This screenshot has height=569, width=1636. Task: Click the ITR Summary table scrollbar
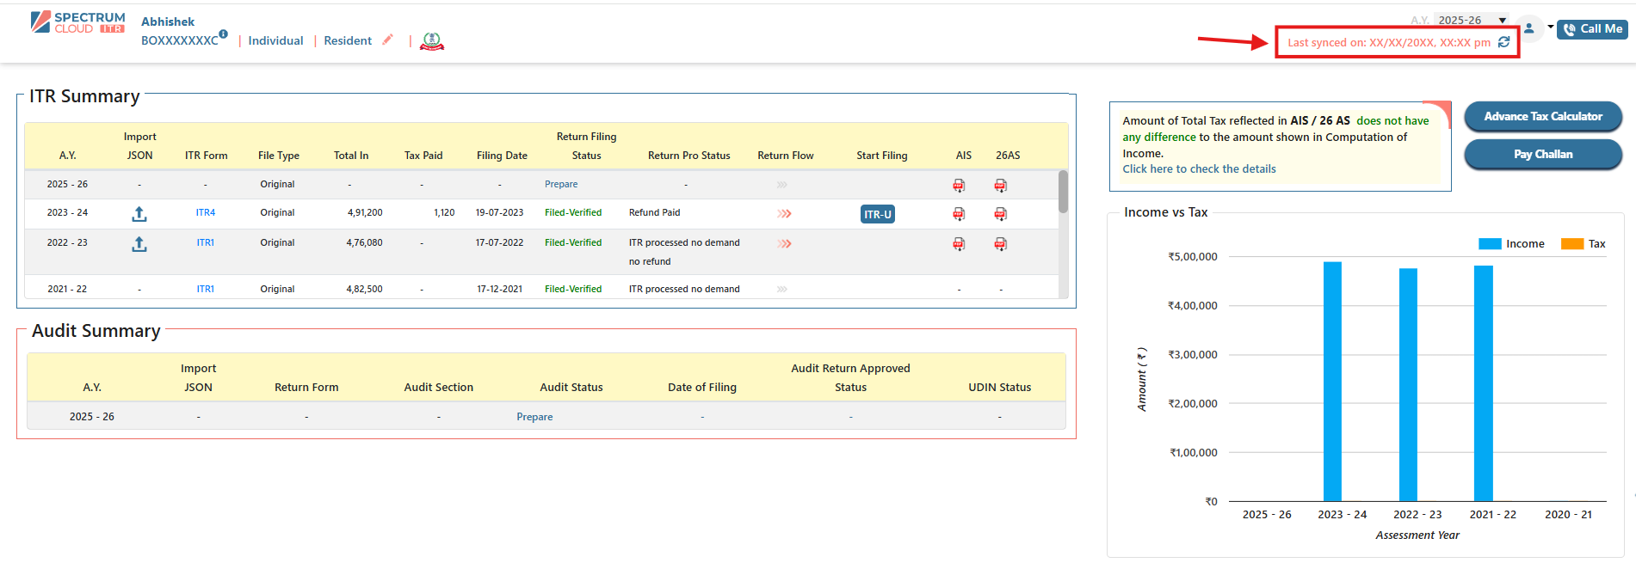(x=1063, y=193)
